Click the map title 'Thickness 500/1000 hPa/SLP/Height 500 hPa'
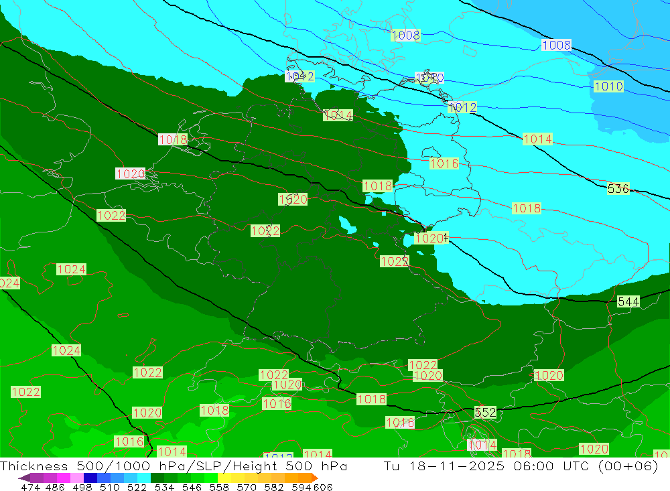 tap(174, 466)
